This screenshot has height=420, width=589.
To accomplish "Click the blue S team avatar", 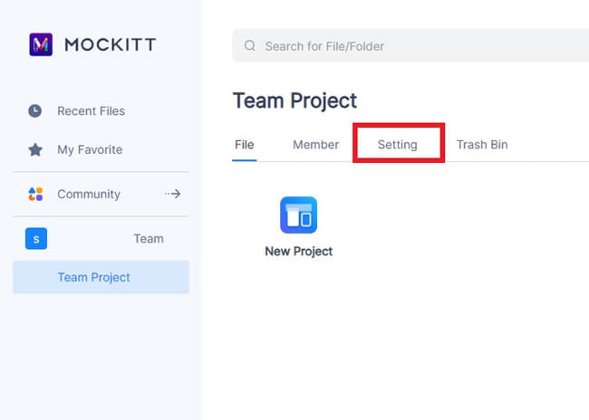I will click(36, 239).
